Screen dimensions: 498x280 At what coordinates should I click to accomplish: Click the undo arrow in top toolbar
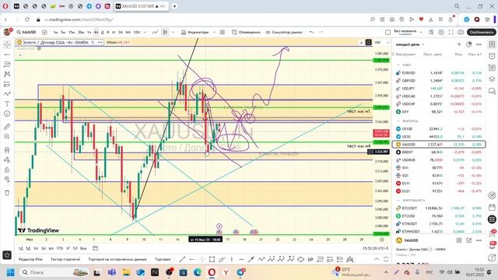pos(311,32)
